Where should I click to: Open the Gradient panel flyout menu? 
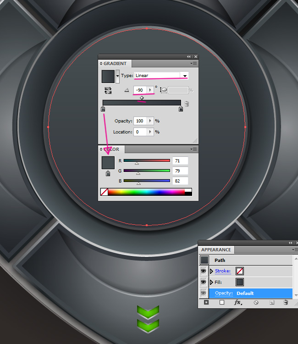point(194,63)
